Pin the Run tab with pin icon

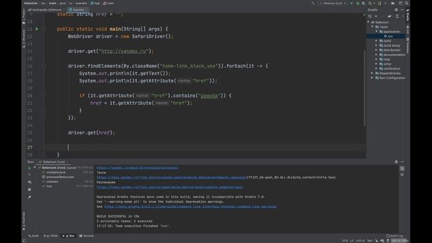point(30,197)
